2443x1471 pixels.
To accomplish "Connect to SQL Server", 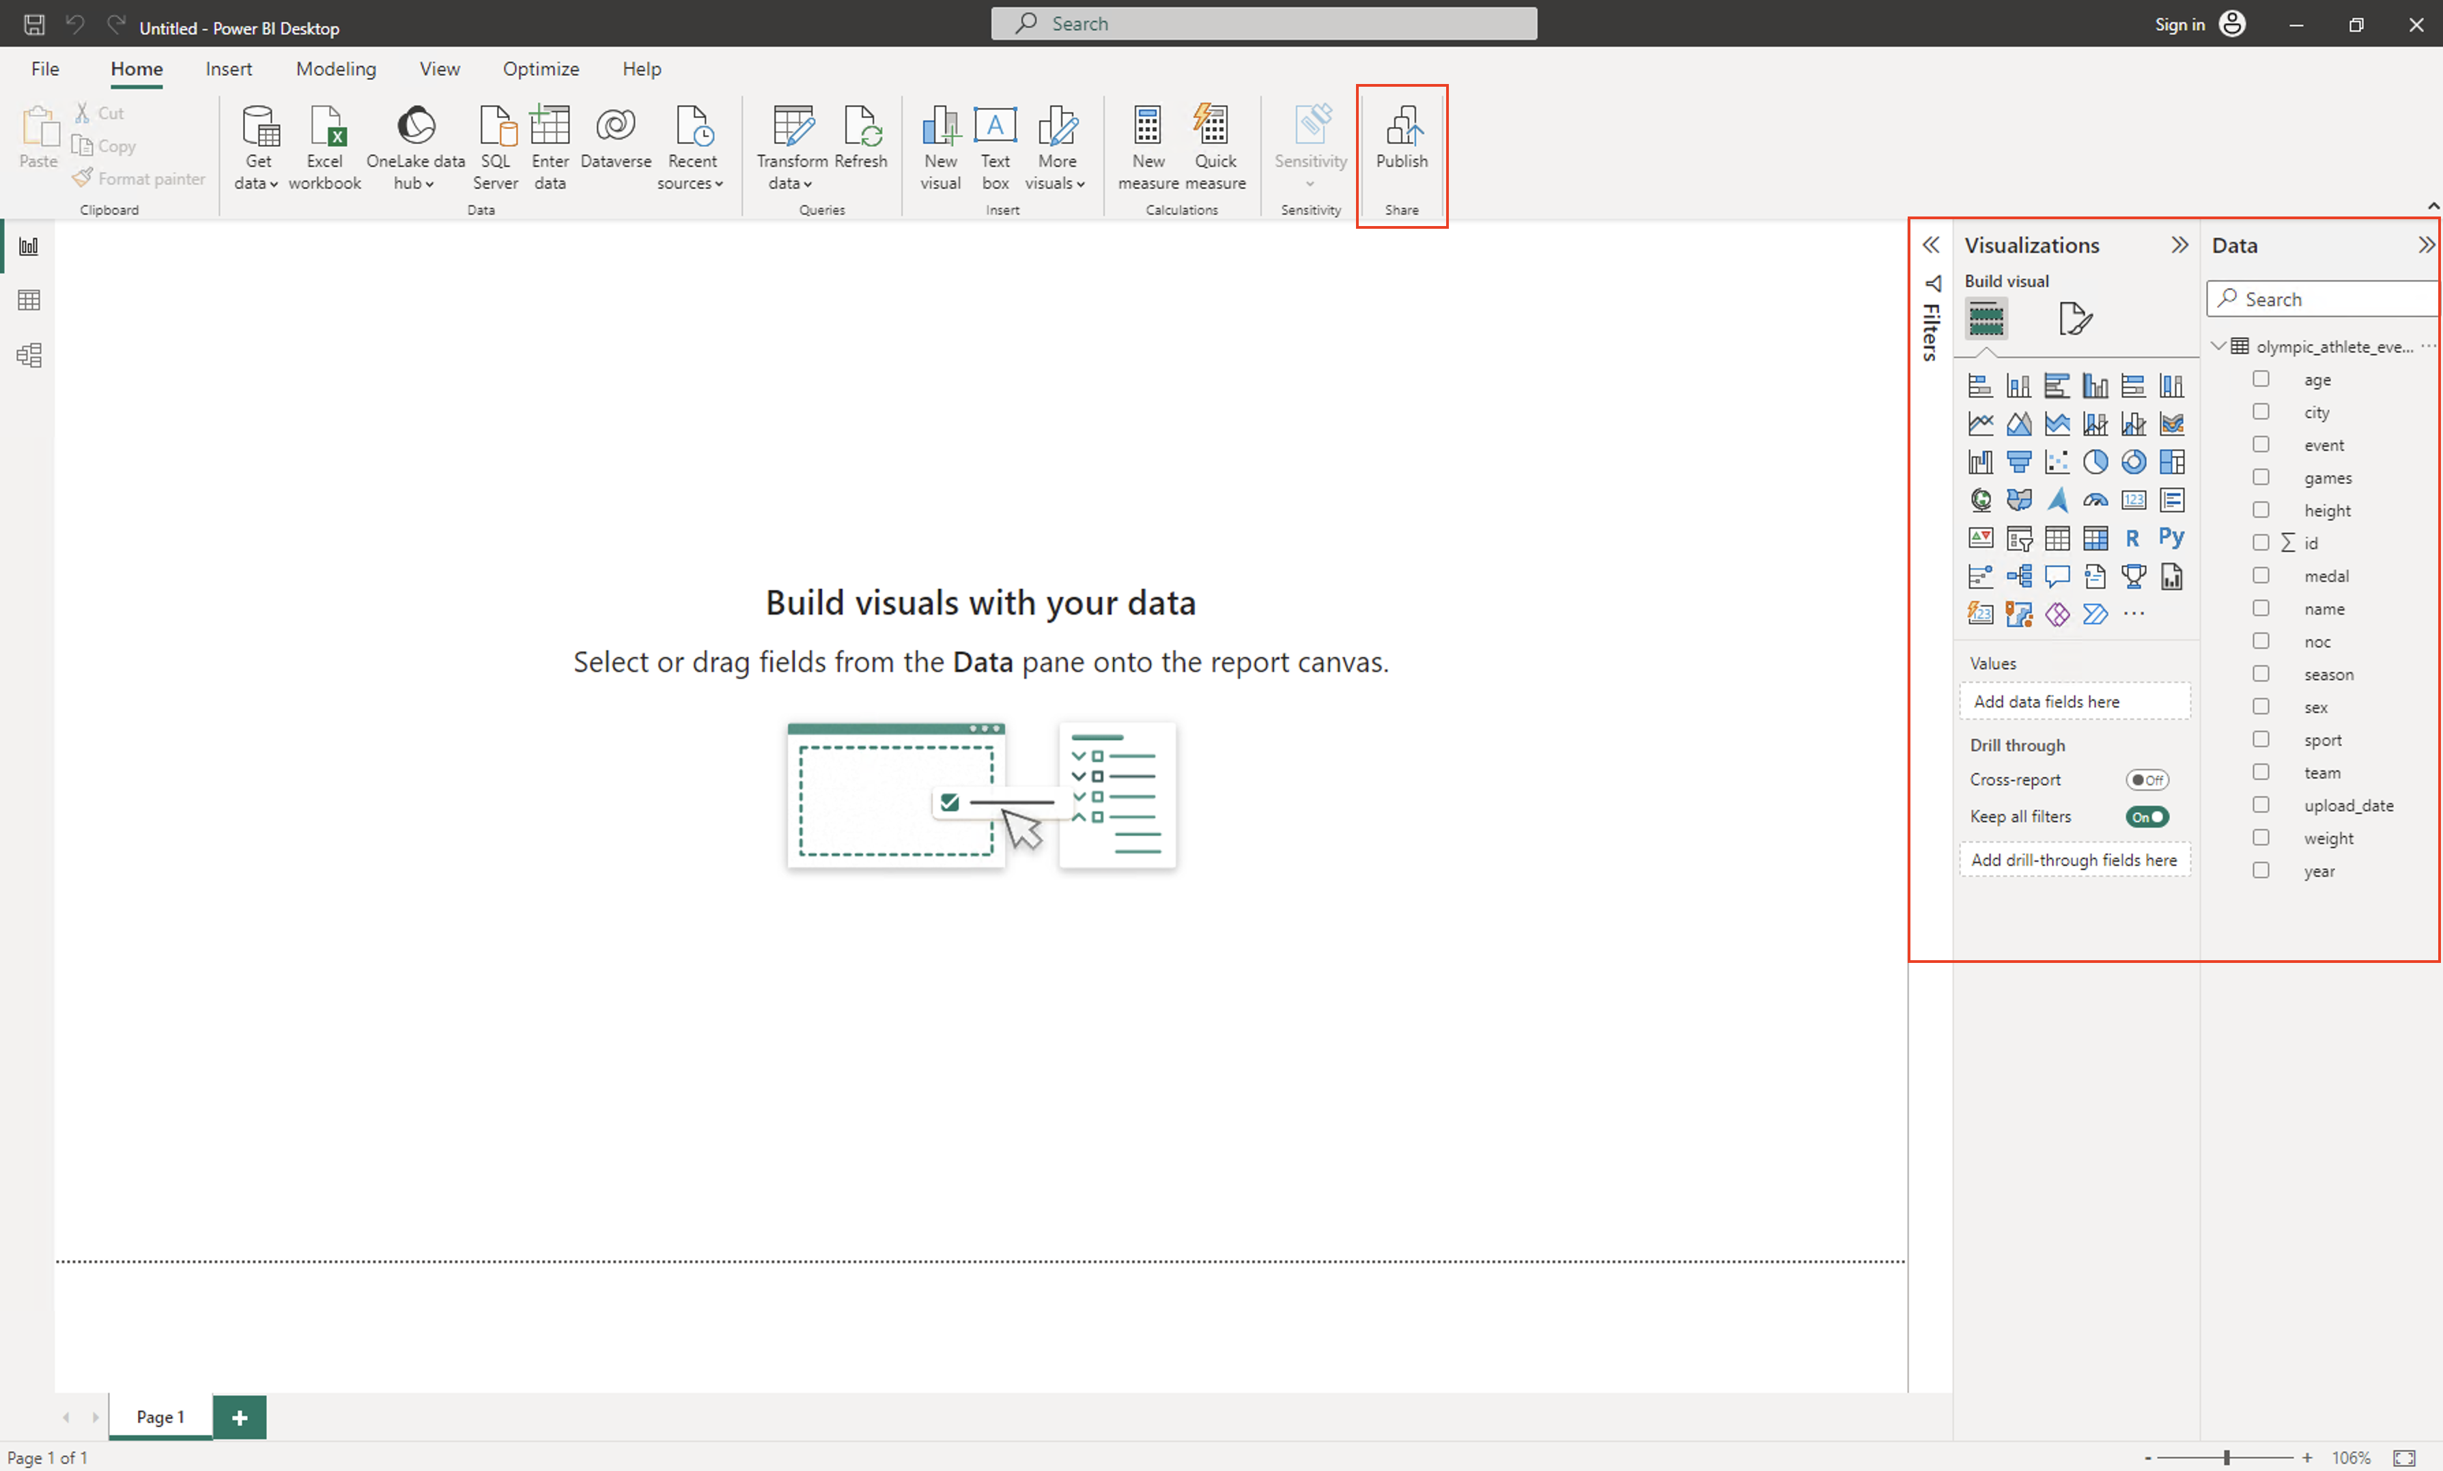I will click(496, 148).
